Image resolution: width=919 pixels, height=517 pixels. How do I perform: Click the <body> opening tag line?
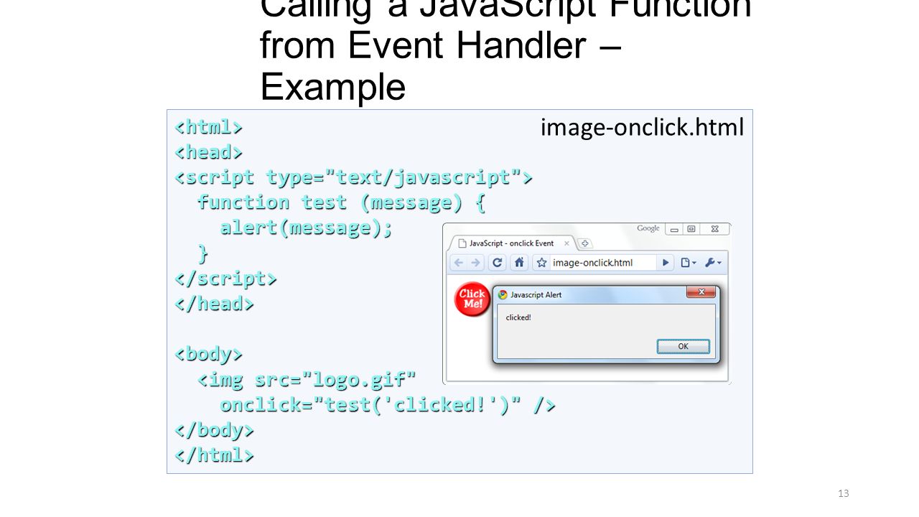coord(210,353)
